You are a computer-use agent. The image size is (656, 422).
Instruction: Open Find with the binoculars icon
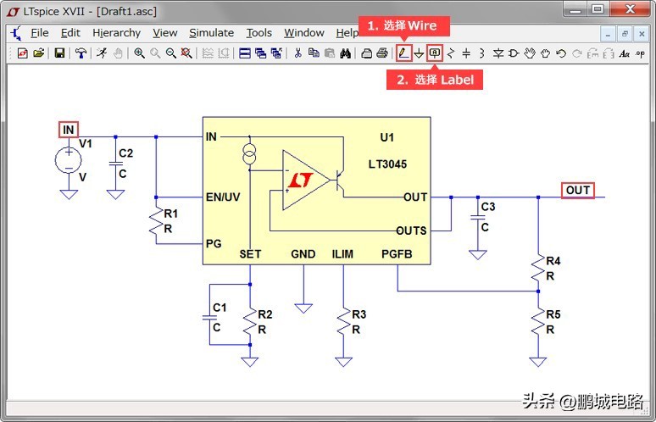click(x=345, y=53)
